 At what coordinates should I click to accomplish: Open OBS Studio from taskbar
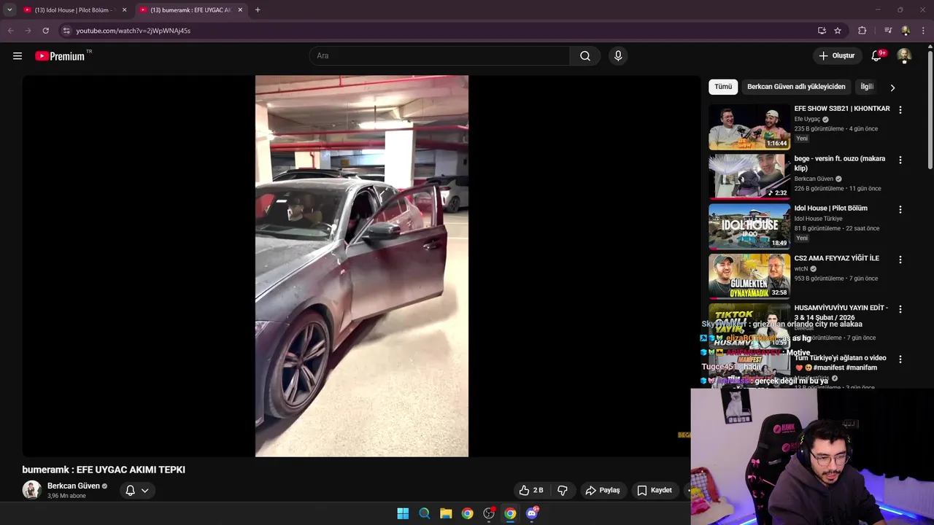point(489,513)
